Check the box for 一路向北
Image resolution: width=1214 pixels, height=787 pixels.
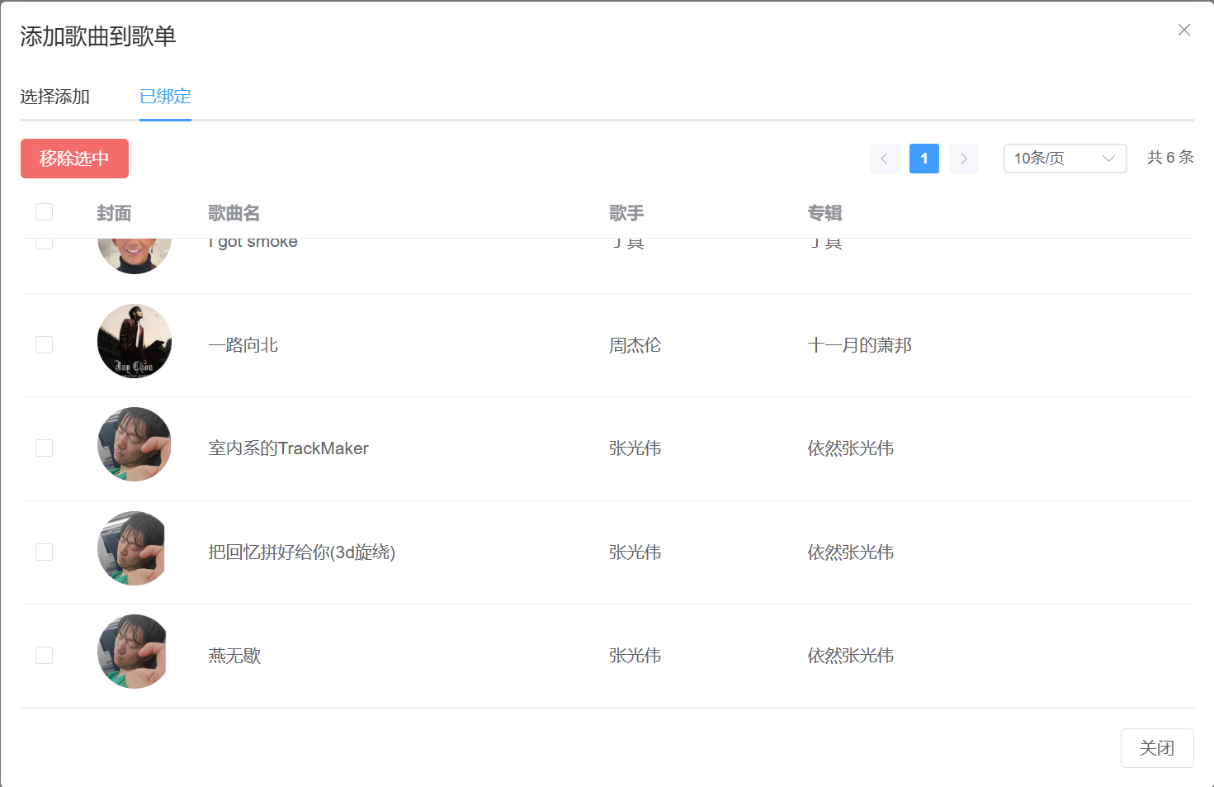[45, 344]
